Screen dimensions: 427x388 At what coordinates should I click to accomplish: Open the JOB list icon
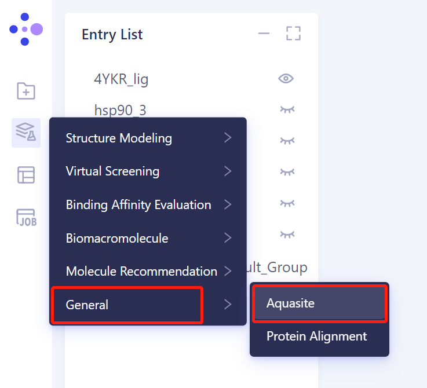pos(26,217)
